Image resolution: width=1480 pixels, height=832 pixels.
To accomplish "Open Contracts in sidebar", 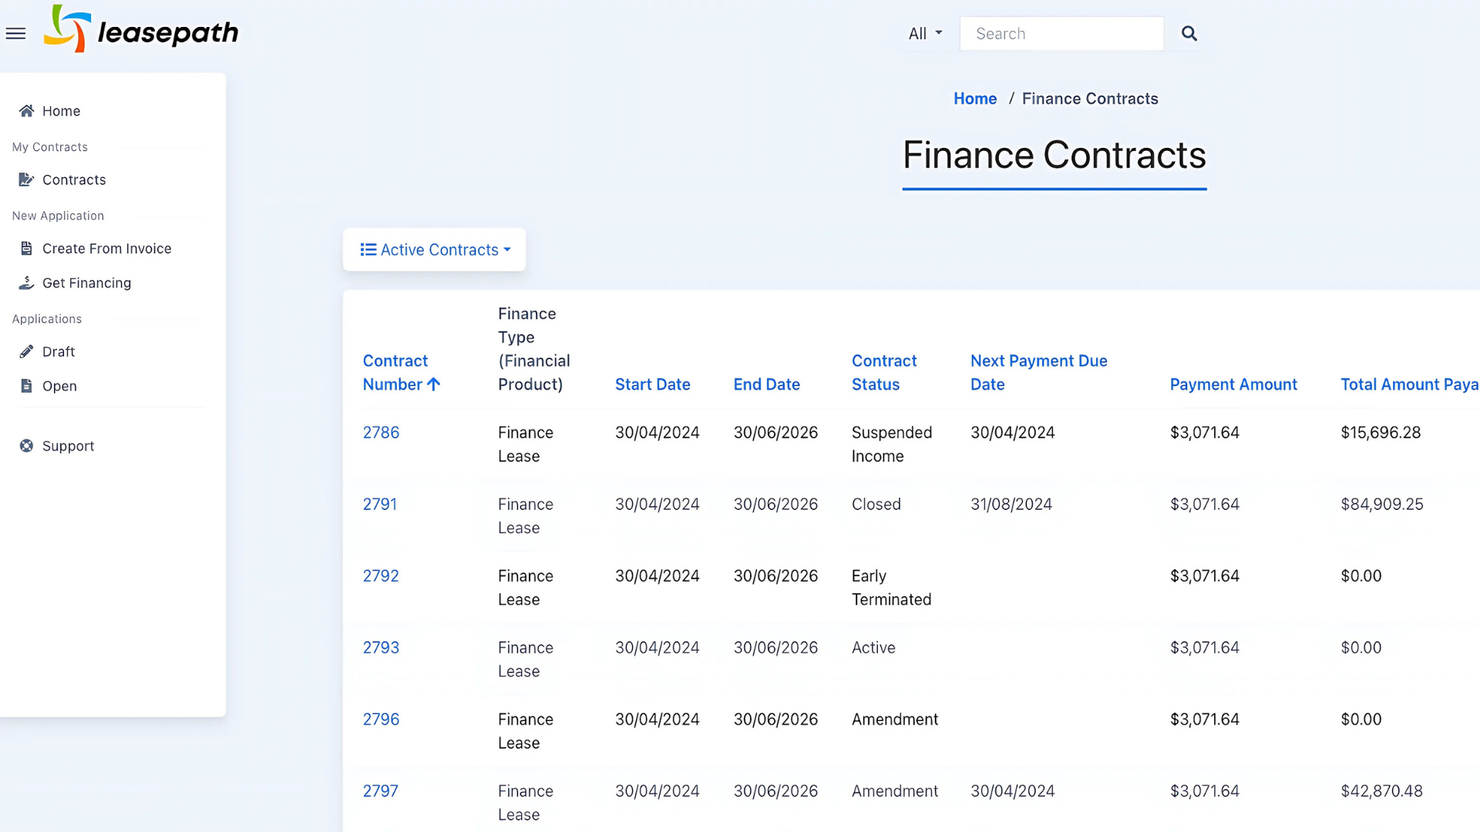I will (x=74, y=179).
